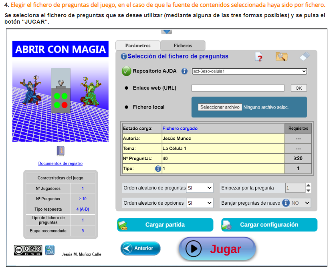Open the registration documents book icon

coord(61,151)
